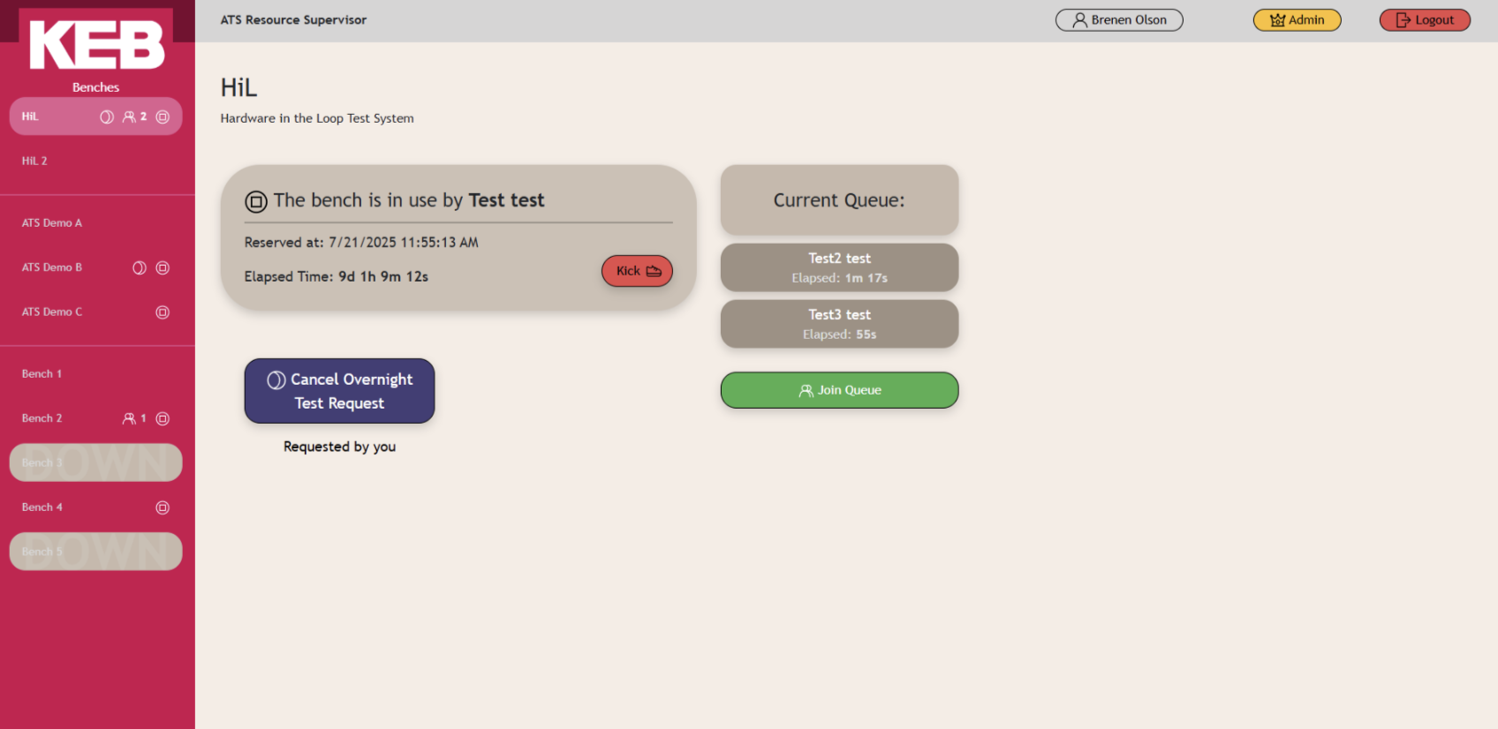1498x729 pixels.
Task: Open the HiL 2 bench page
Action: coord(35,161)
